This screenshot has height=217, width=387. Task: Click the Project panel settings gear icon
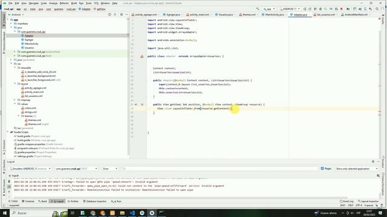[x=121, y=14]
